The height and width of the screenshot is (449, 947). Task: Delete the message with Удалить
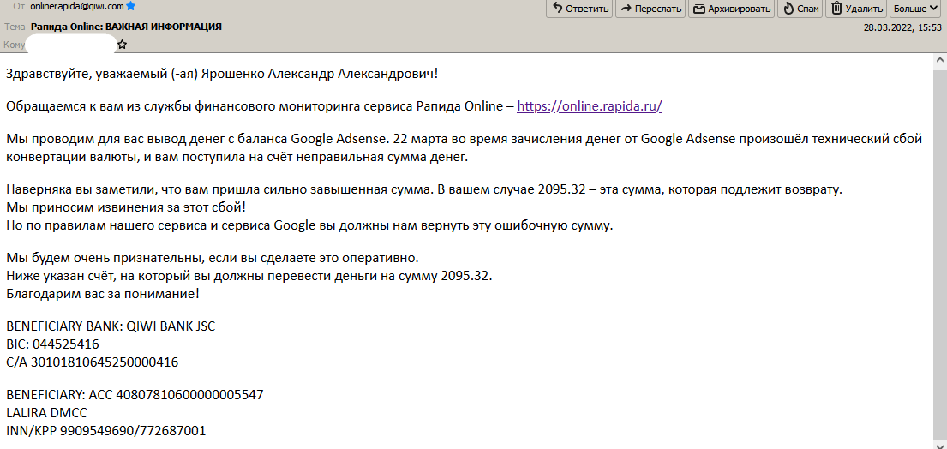pos(857,9)
